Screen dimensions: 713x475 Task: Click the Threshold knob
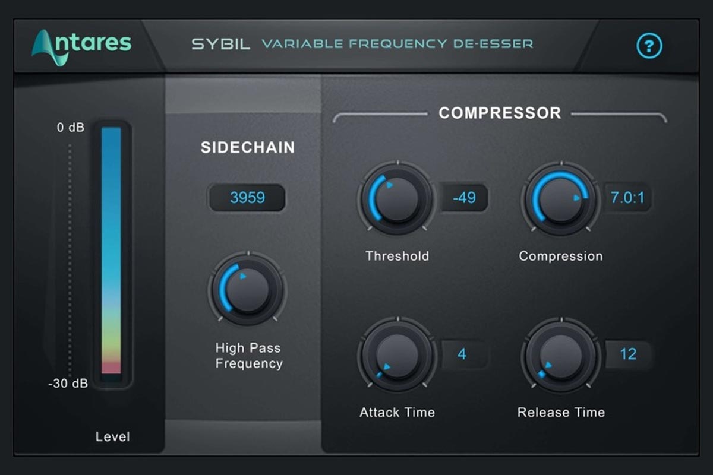click(x=396, y=199)
